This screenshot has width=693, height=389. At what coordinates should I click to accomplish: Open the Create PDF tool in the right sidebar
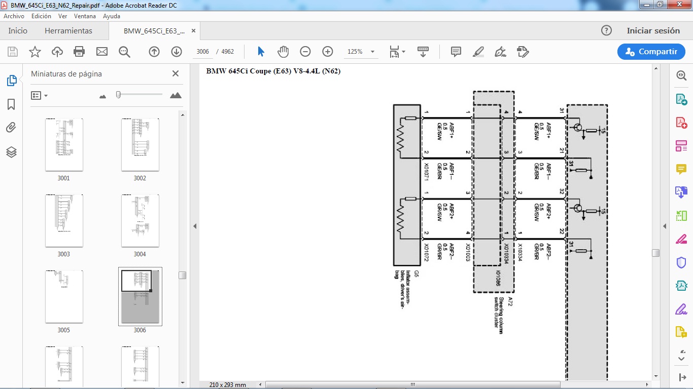681,123
